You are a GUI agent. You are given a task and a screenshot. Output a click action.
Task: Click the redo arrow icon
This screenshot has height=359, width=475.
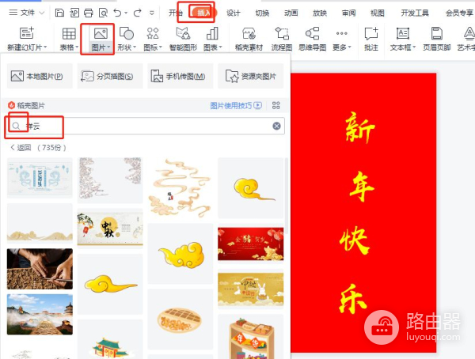(x=138, y=13)
